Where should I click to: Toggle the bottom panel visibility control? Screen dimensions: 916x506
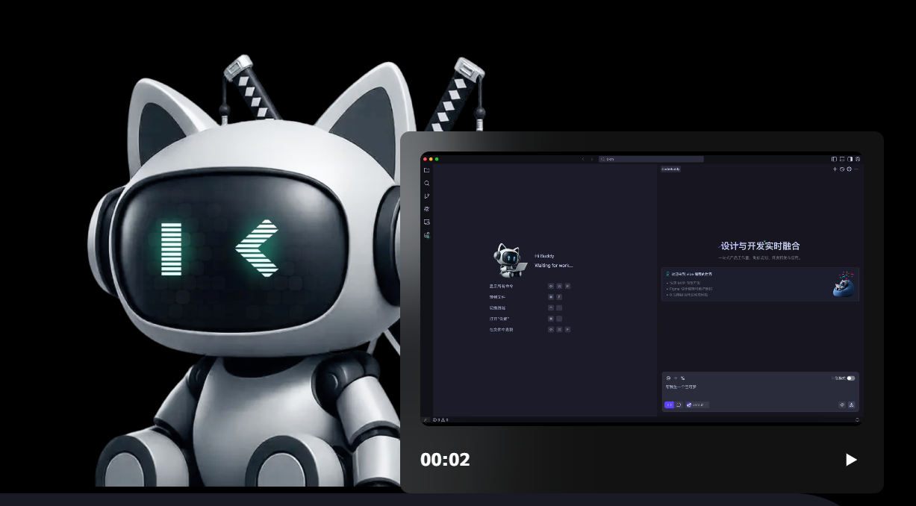(x=842, y=159)
